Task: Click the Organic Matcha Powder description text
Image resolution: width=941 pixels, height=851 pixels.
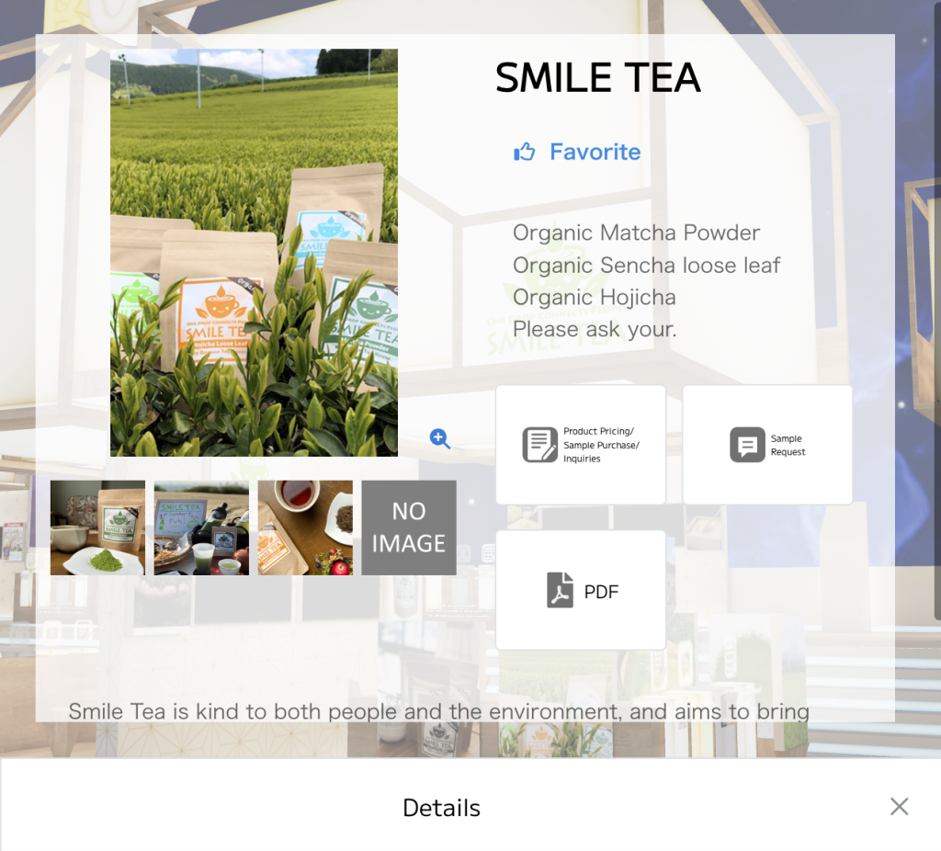Action: pos(636,233)
